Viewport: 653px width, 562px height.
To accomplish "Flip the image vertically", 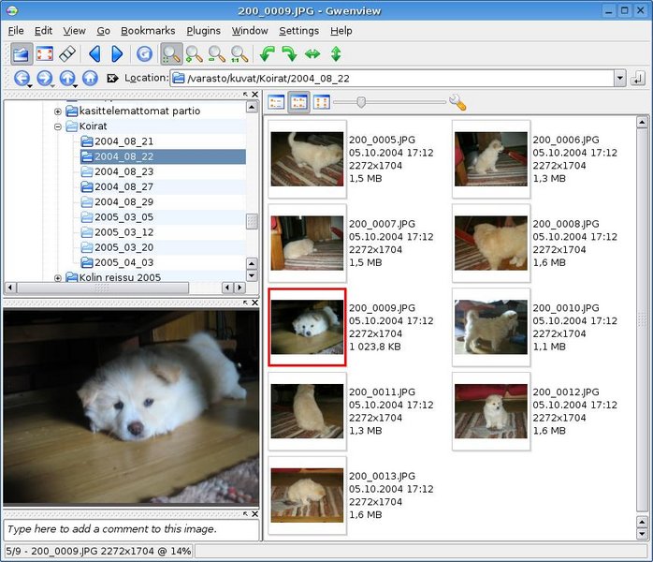I will click(336, 54).
